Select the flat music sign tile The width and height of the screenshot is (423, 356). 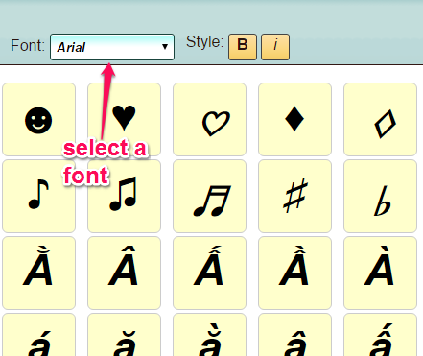coord(380,197)
